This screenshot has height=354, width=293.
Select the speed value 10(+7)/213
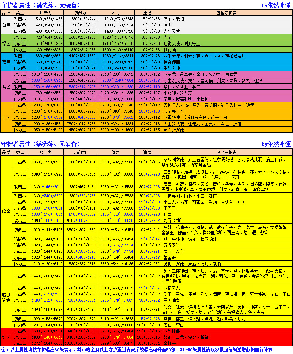(x=150, y=124)
